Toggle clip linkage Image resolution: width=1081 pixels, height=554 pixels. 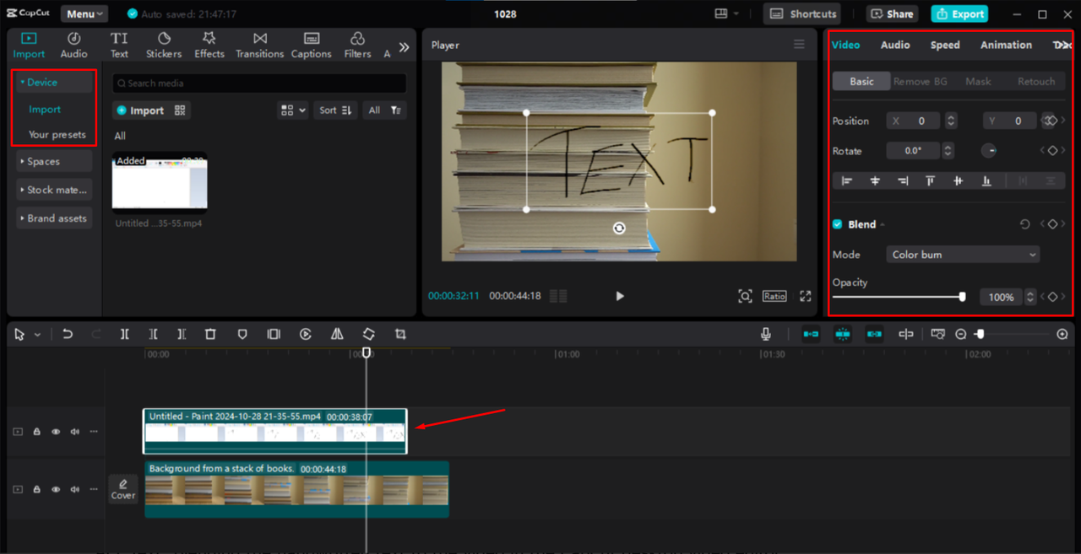tap(874, 334)
